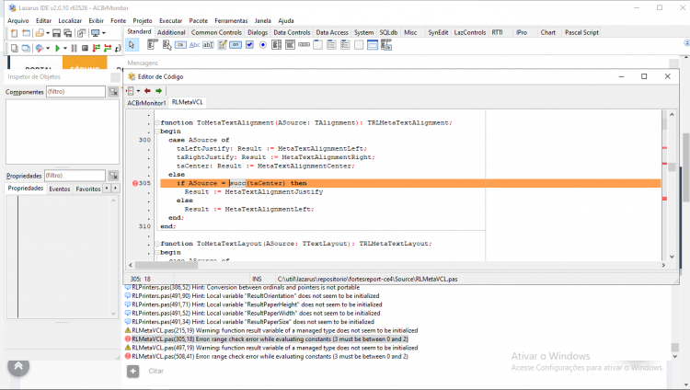Click the Save file diskette icon
The image size is (690, 390).
click(x=56, y=33)
